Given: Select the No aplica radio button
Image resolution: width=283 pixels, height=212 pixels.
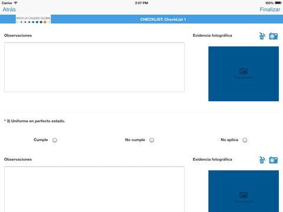Looking at the screenshot, I should pos(245,140).
